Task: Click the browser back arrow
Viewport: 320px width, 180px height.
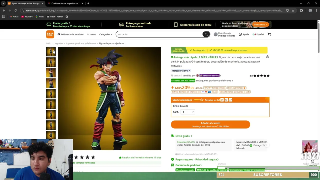Action: point(3,10)
